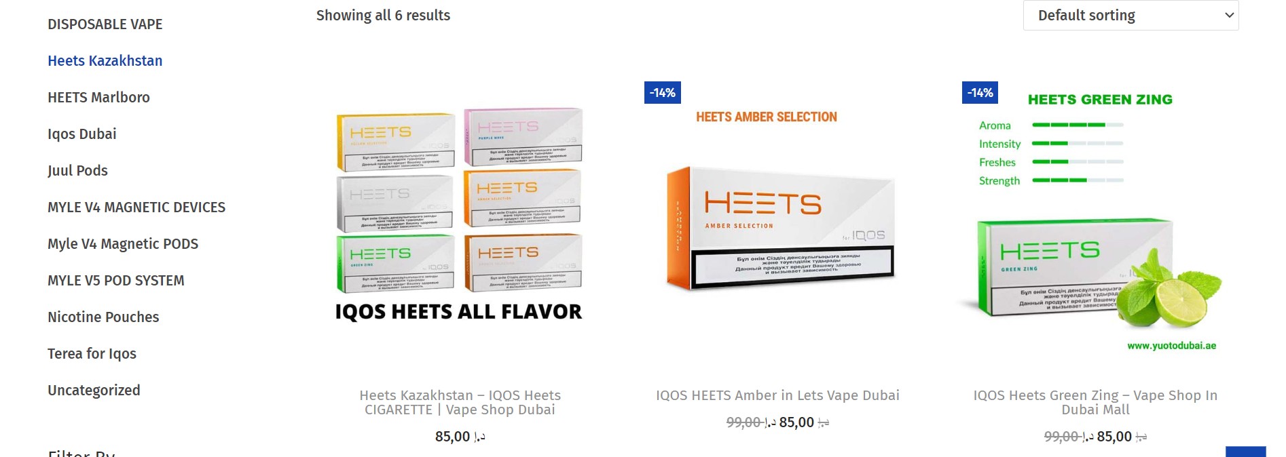The width and height of the screenshot is (1286, 457).
Task: Open the DISPOSABLE VAPE category
Action: coord(105,24)
